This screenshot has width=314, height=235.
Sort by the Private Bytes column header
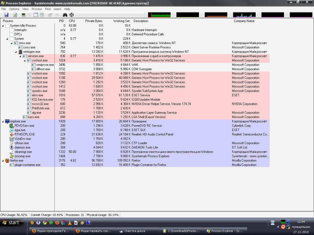pos(93,21)
